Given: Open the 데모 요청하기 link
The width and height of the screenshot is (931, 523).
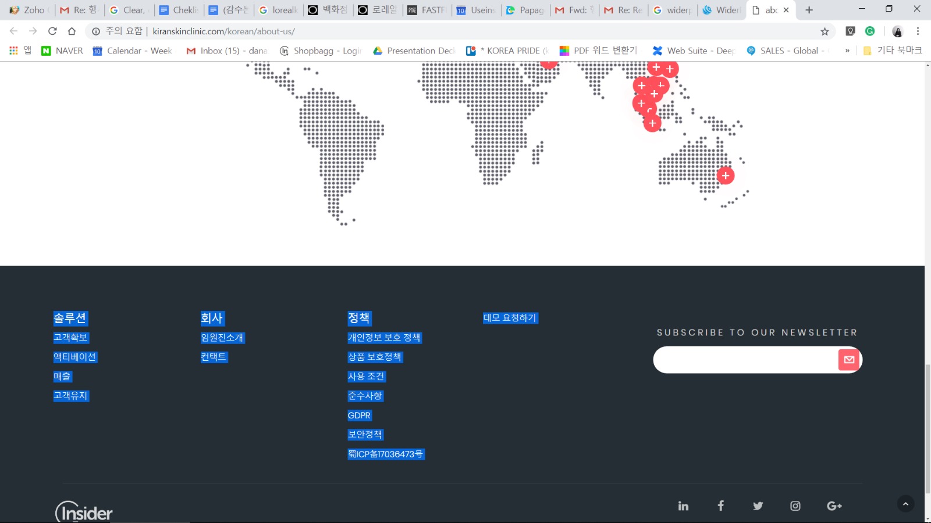Looking at the screenshot, I should point(510,318).
